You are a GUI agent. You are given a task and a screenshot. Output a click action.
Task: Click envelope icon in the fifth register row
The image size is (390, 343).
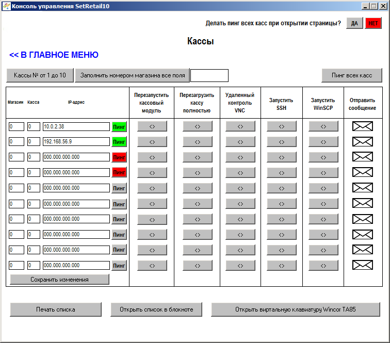tap(362, 188)
